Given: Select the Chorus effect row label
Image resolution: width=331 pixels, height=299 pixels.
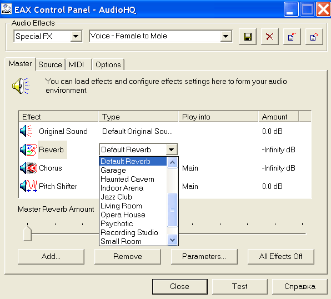Looking at the screenshot, I should click(x=51, y=168).
